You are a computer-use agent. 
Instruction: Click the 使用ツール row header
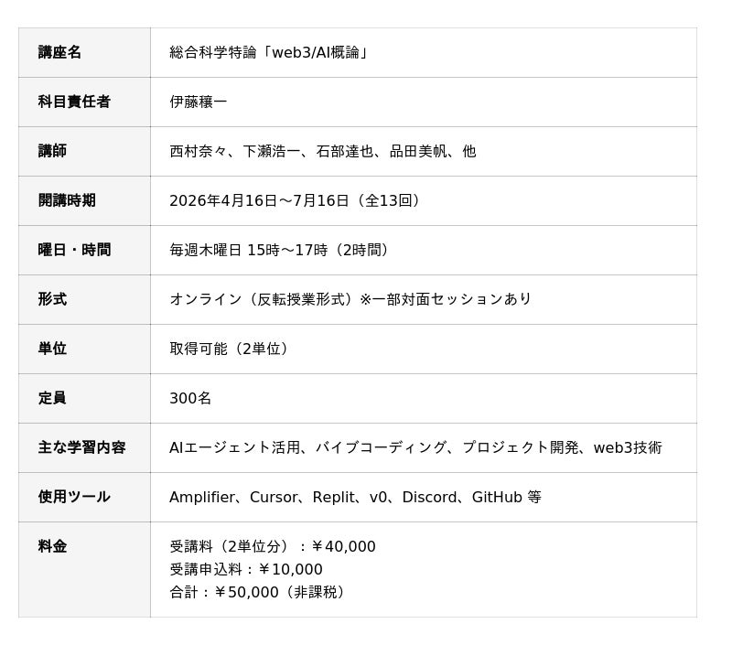pos(84,497)
